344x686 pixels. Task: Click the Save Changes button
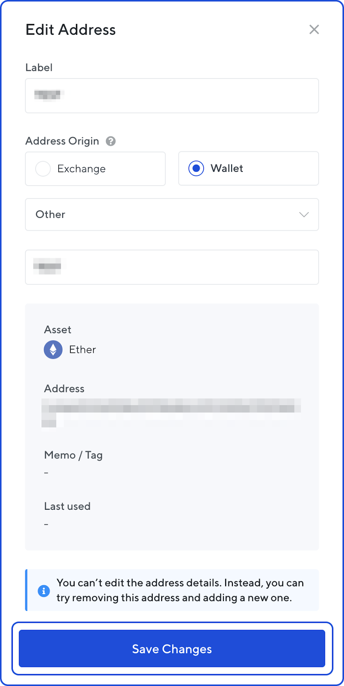[x=172, y=649]
